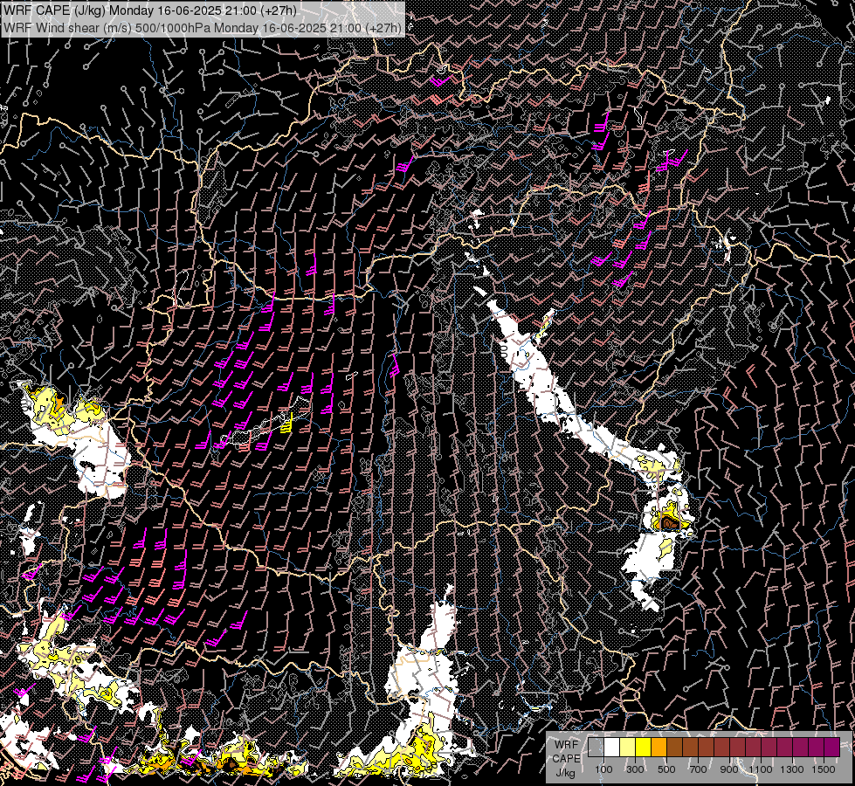Select the purple above-1500 legend swatch
Image resolution: width=855 pixels, height=786 pixels.
831,748
